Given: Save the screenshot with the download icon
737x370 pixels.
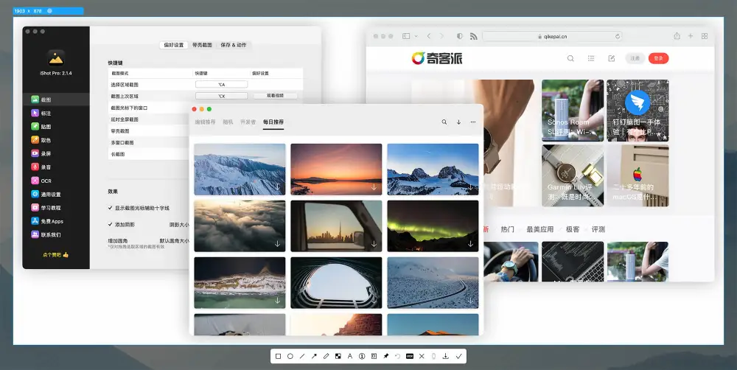Looking at the screenshot, I should coord(446,357).
